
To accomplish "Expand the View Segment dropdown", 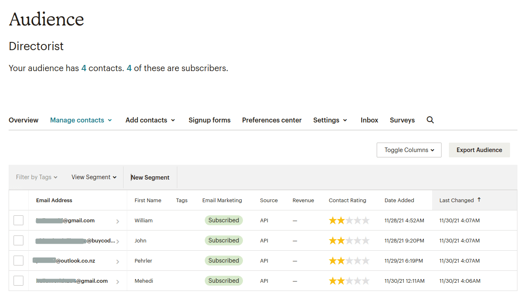I will click(94, 177).
